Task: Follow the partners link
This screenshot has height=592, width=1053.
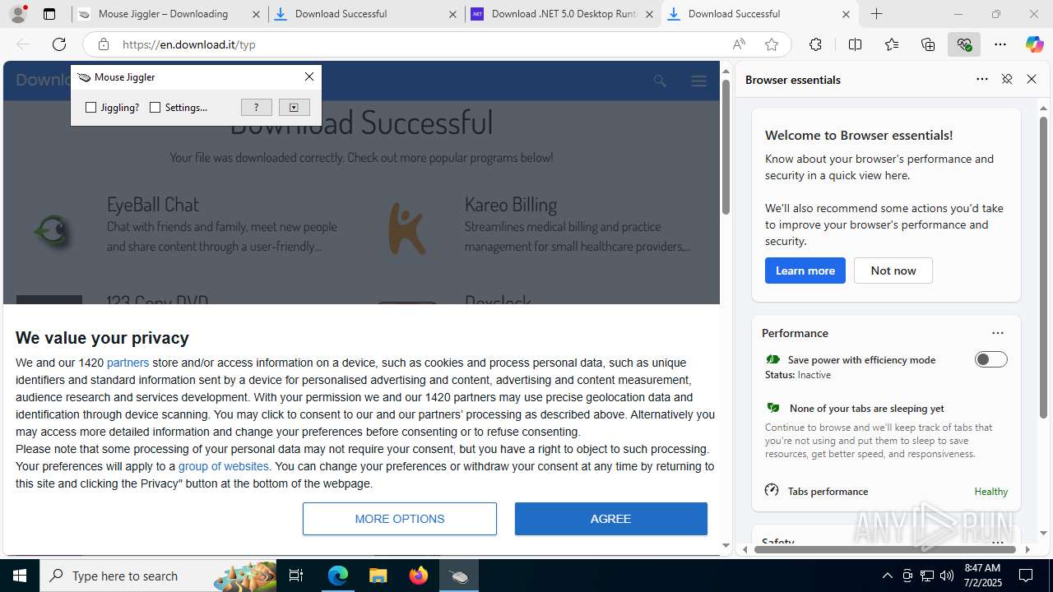Action: click(128, 363)
